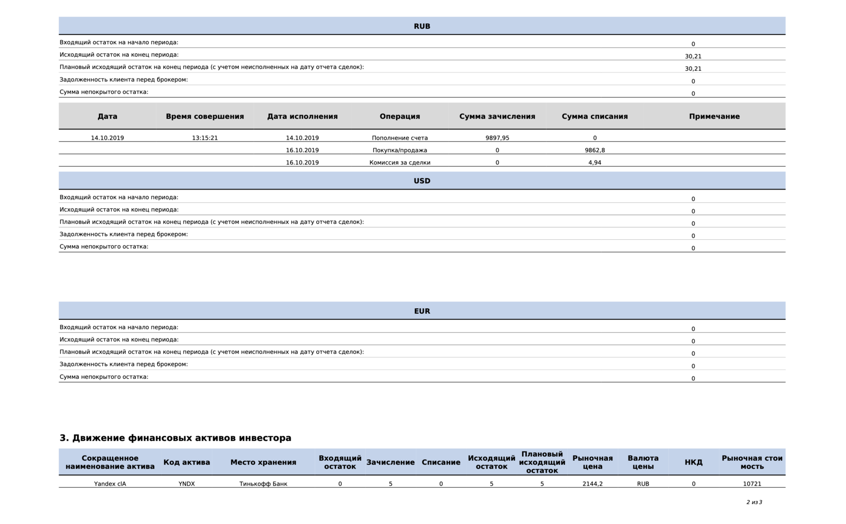846x524 pixels.
Task: Select 'Исходящий остаток на конец периода:' label under USD
Action: tap(119, 210)
